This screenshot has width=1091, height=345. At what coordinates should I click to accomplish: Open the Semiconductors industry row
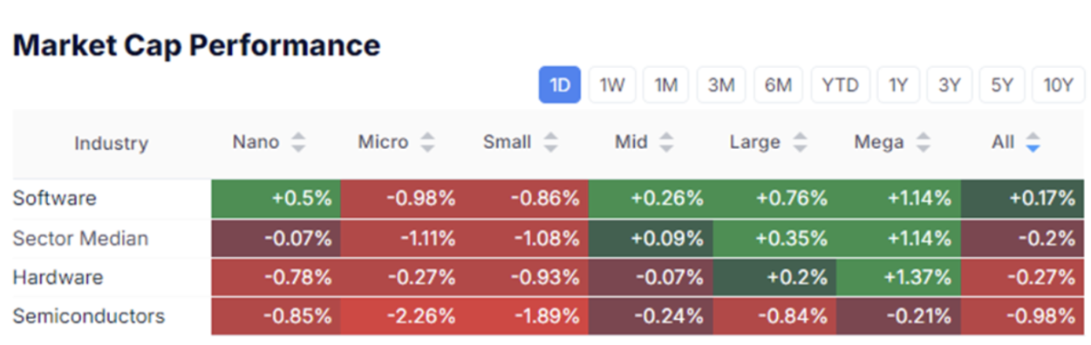point(548,316)
